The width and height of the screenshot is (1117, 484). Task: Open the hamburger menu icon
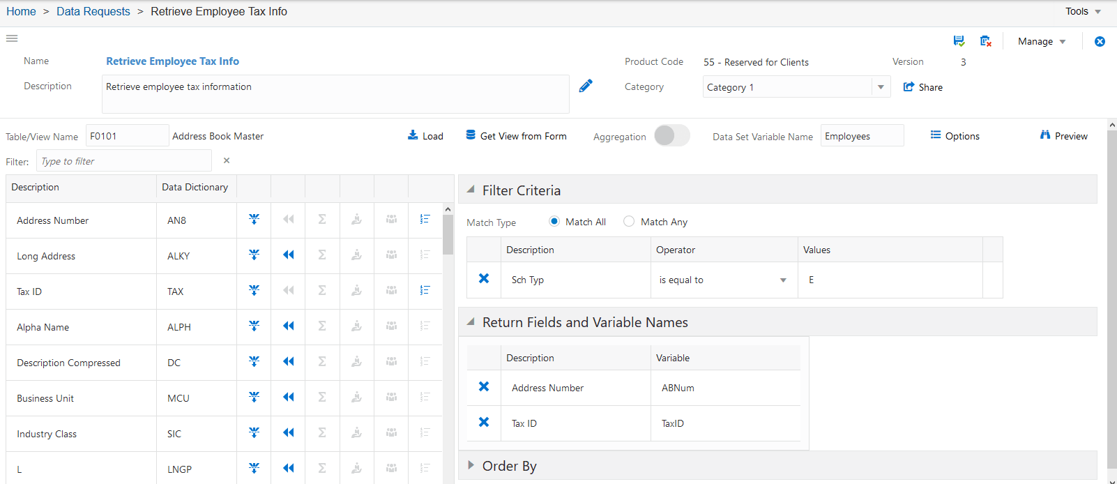pos(12,38)
